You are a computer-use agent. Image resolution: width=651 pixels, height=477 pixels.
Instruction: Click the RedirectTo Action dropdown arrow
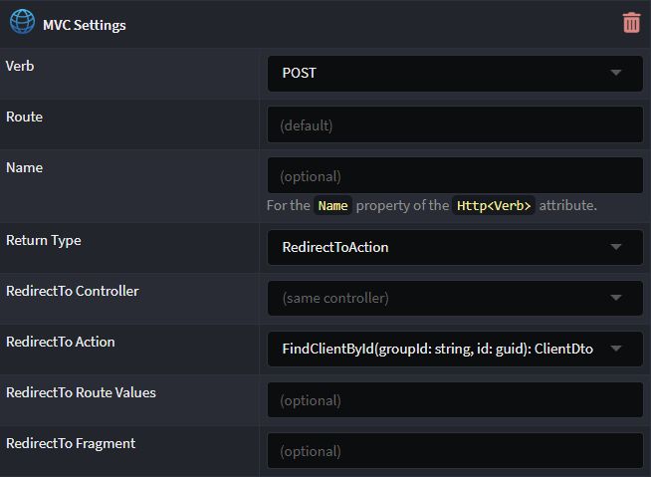point(616,349)
